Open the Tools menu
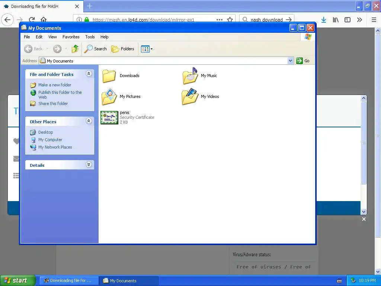 [x=90, y=37]
